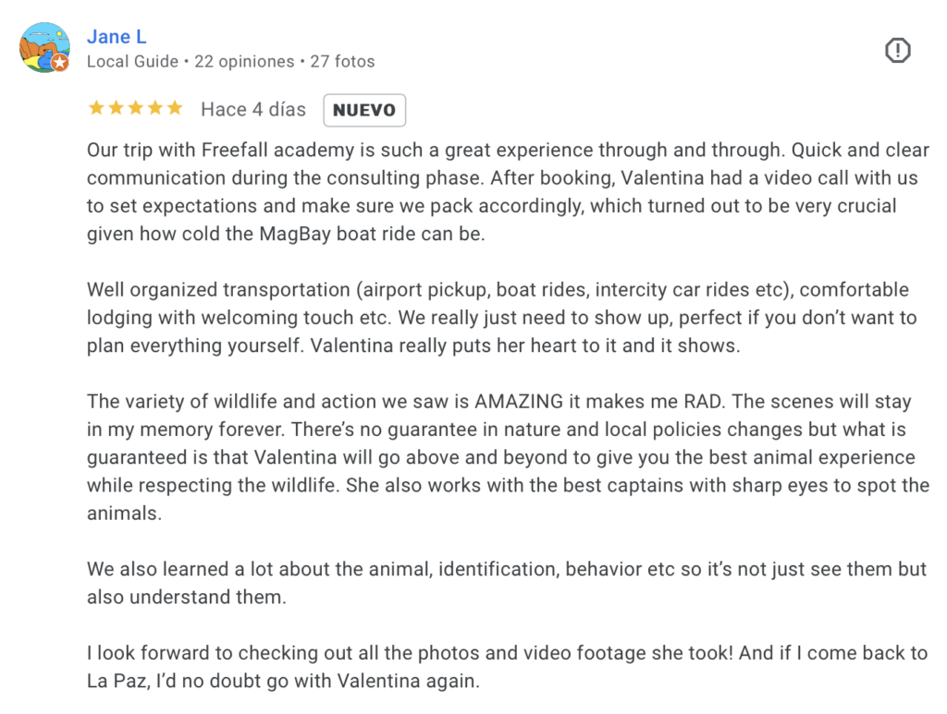Click the third rating star

click(135, 109)
